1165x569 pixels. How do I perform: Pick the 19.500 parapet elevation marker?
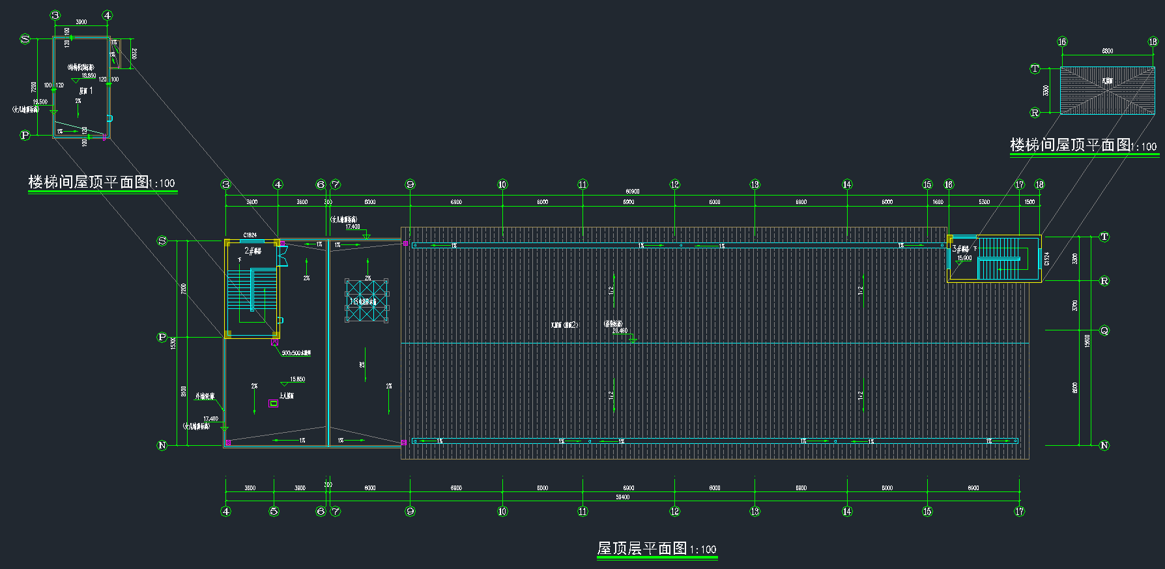point(40,102)
